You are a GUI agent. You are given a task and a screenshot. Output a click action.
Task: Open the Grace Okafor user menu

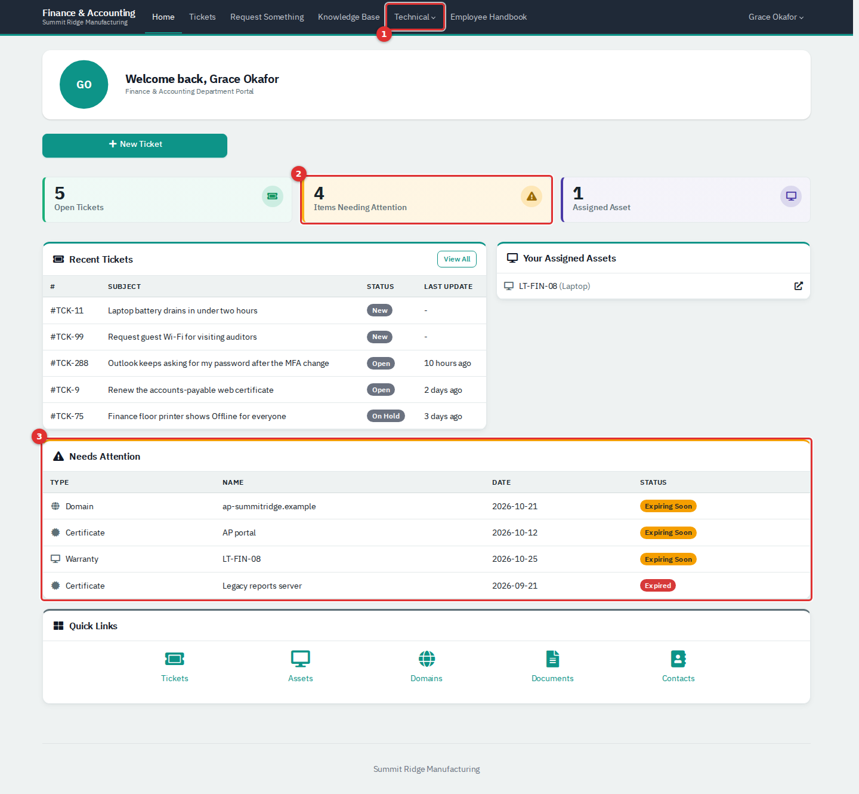[x=776, y=17]
